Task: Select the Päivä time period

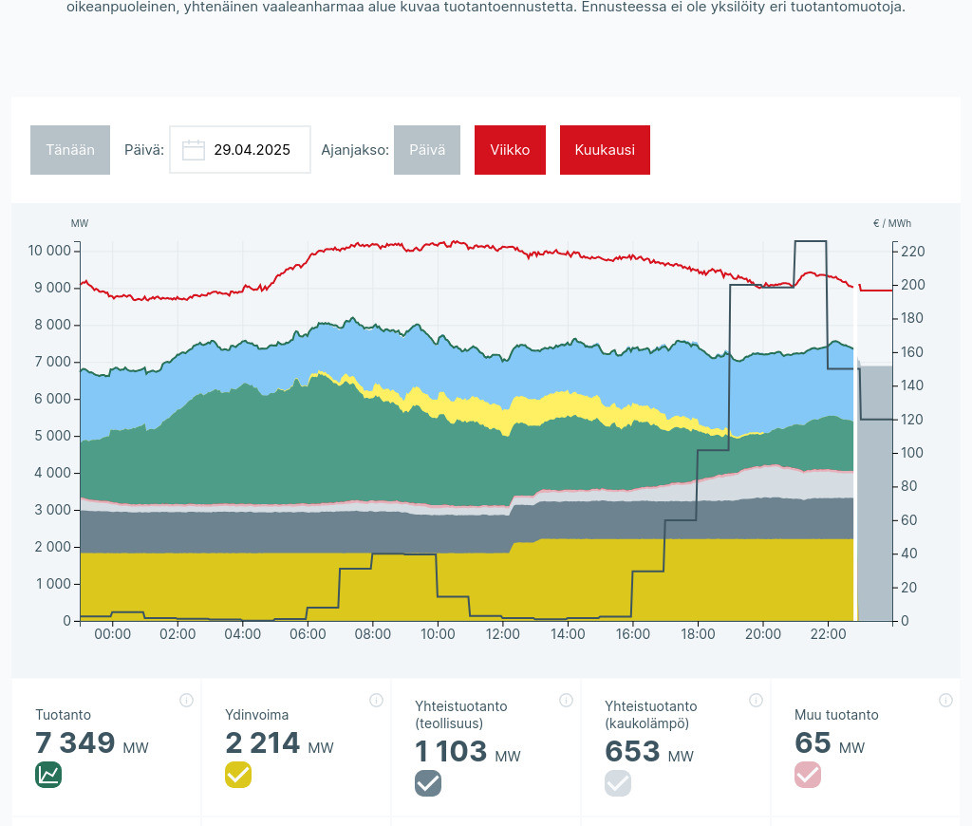Action: click(427, 150)
